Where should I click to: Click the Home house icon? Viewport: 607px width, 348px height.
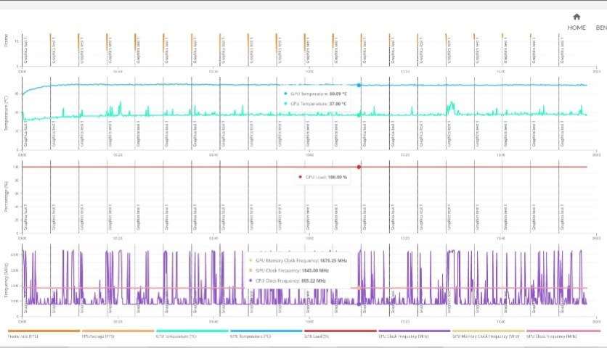(577, 17)
